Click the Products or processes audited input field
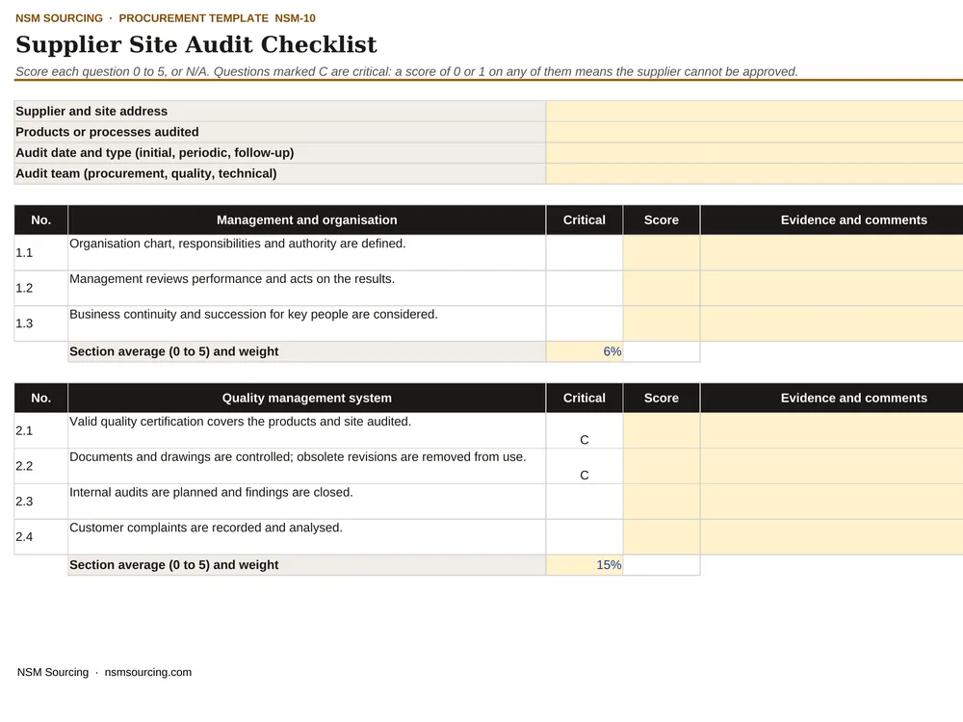This screenshot has width=963, height=722. click(x=754, y=132)
